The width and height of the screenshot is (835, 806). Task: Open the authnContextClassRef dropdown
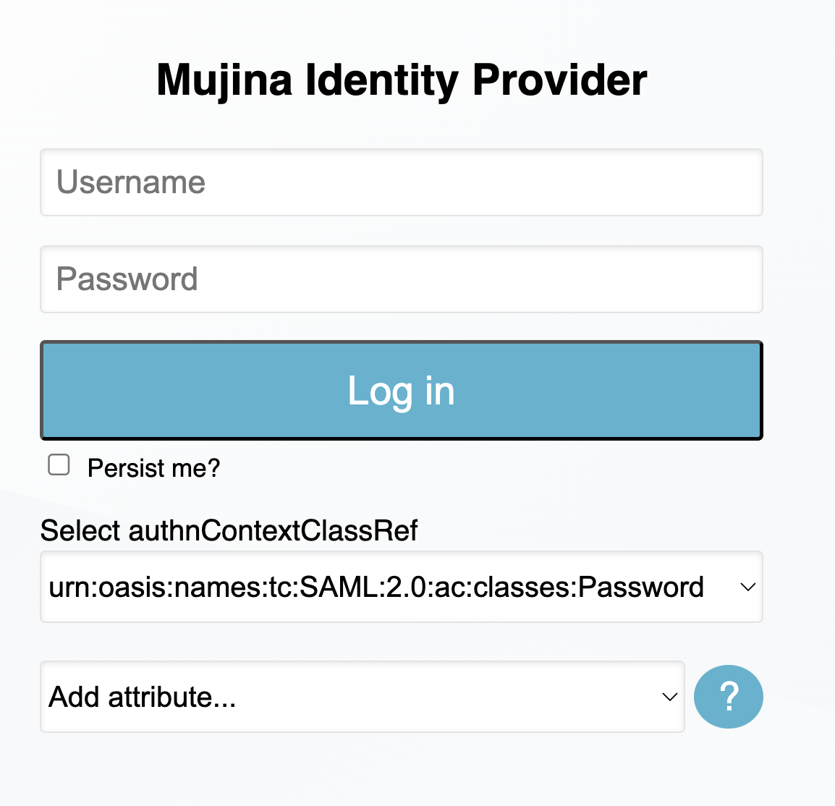point(401,587)
